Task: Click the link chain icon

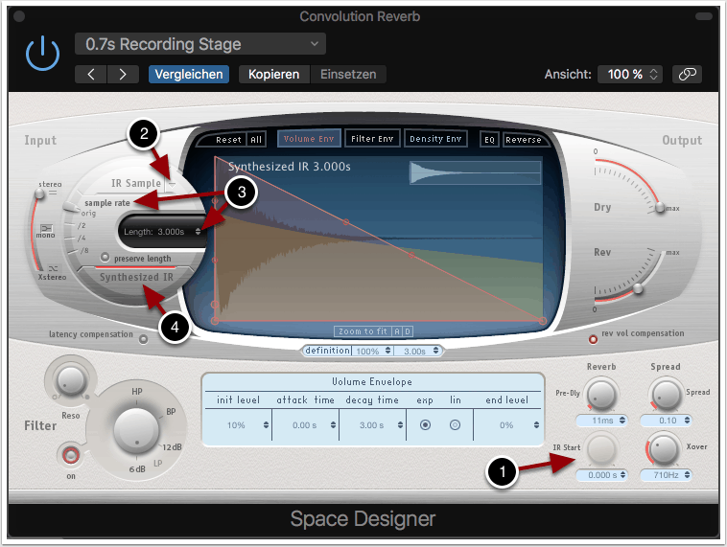Action: point(687,74)
